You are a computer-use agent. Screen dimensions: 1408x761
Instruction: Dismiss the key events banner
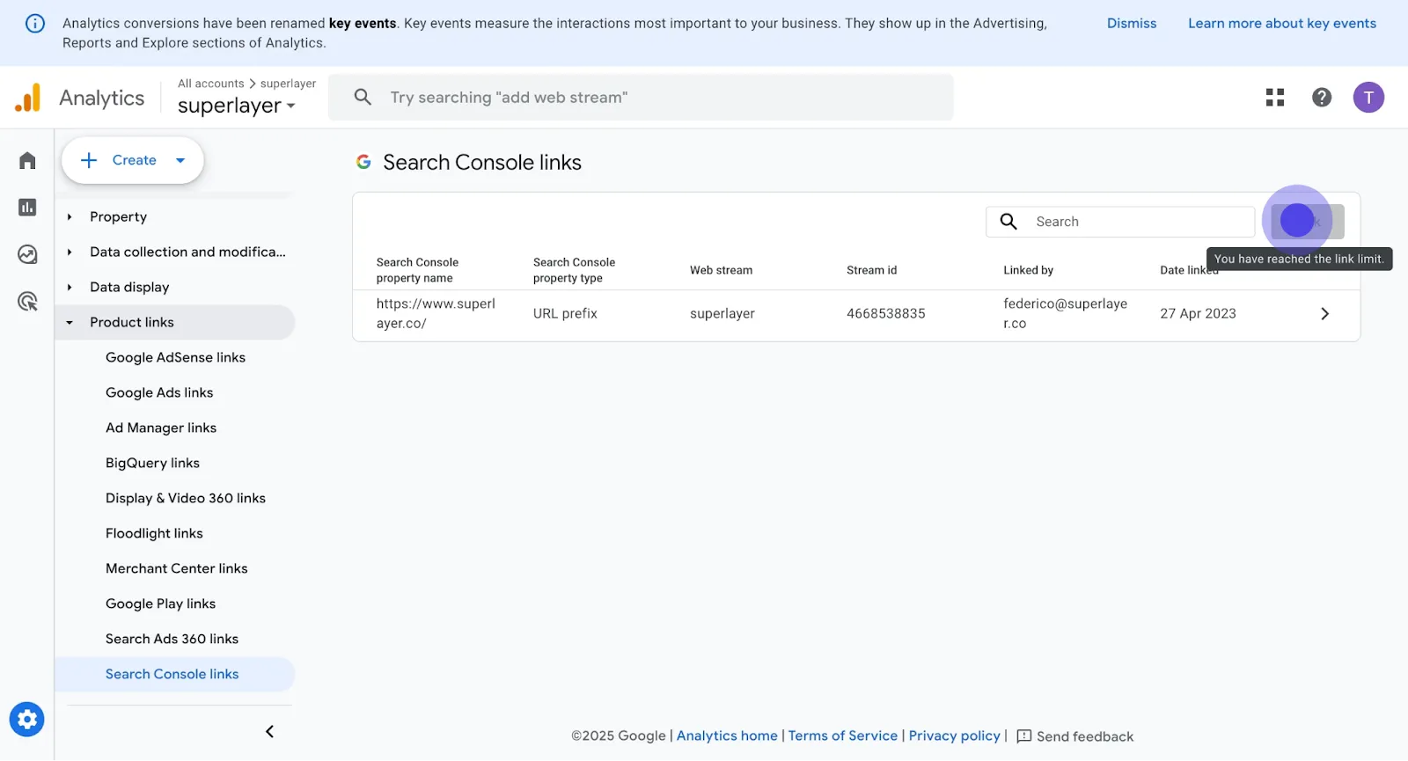(x=1132, y=24)
